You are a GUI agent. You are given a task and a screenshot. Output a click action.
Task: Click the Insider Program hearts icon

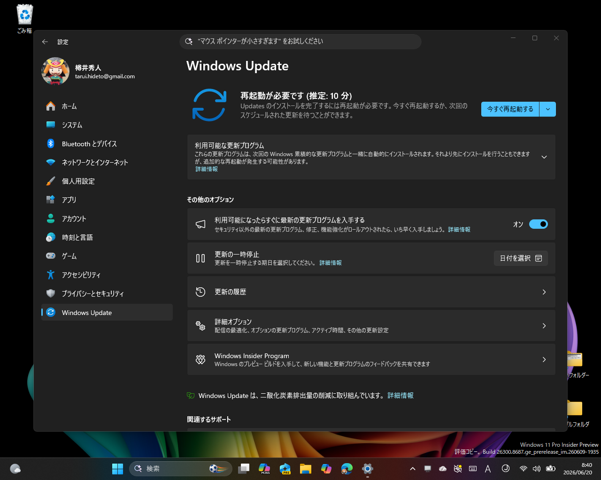200,360
